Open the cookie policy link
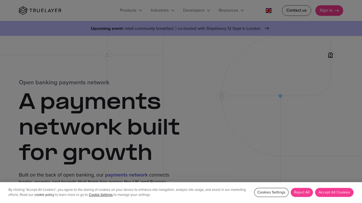Screen dimensions: 362x203 click(44, 195)
